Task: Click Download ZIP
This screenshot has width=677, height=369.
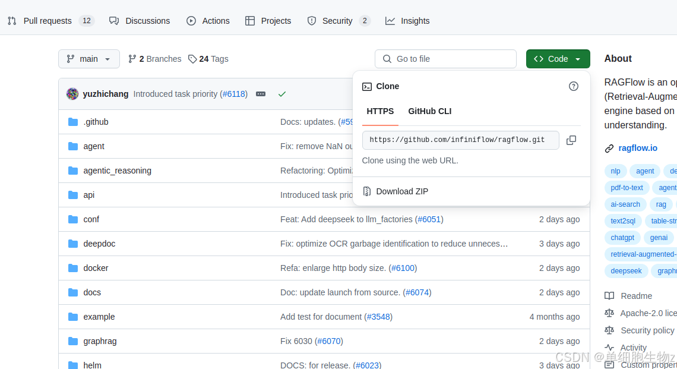Action: (401, 191)
